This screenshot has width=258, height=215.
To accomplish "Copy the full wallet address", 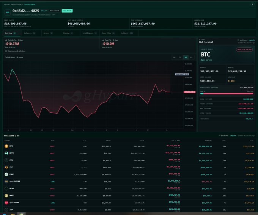I will click(x=53, y=15).
